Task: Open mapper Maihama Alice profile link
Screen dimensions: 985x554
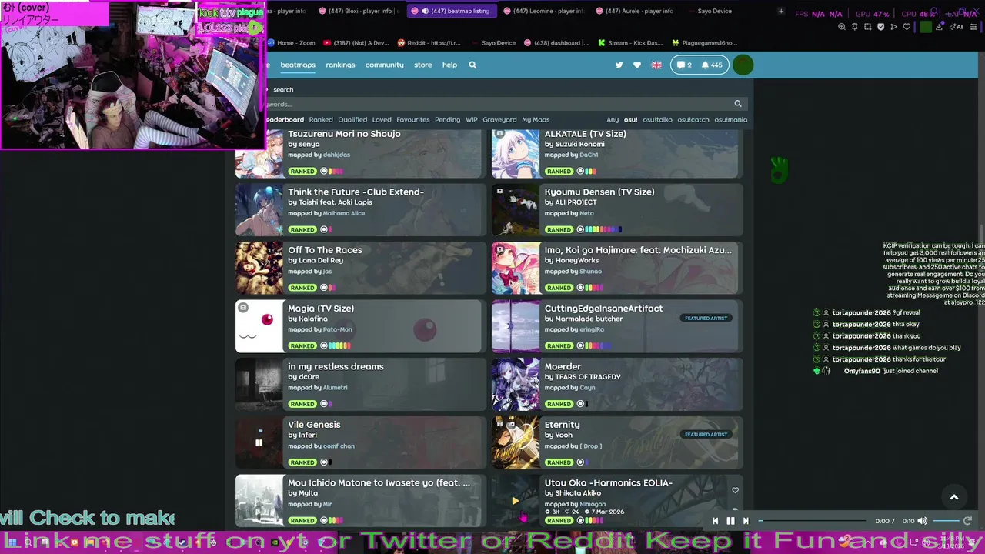Action: [x=343, y=213]
